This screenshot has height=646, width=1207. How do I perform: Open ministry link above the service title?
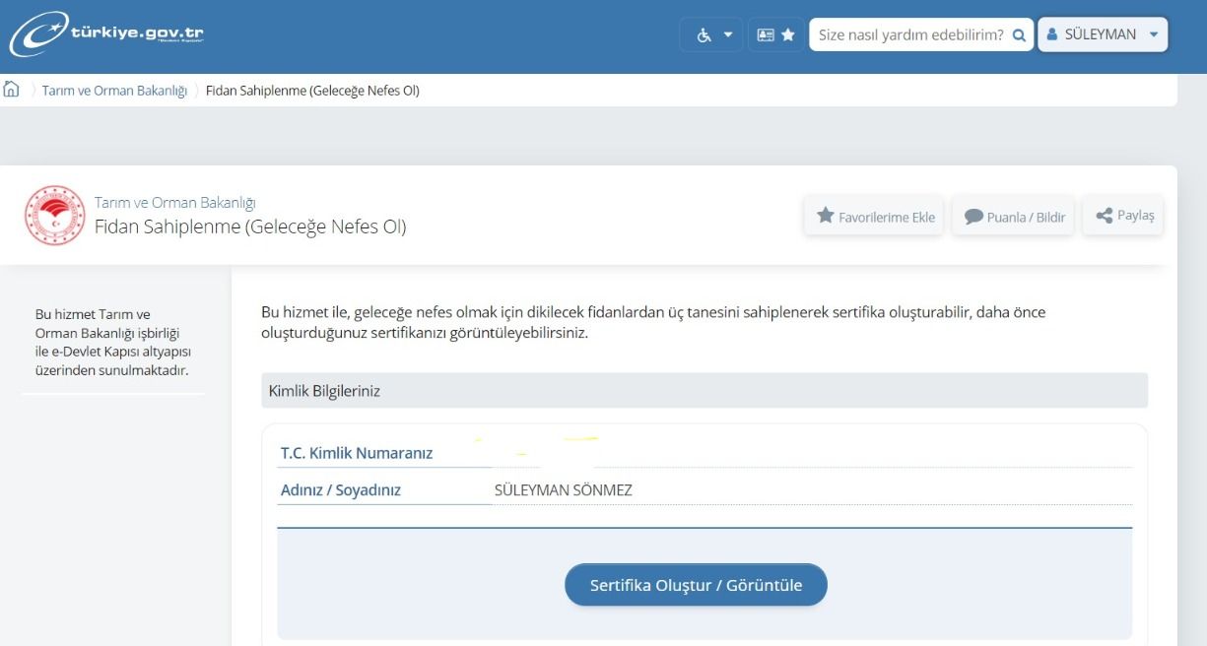click(x=174, y=203)
